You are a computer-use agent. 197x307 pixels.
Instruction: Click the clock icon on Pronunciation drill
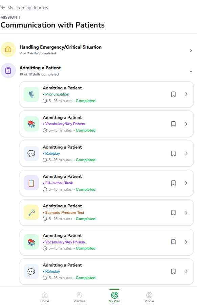[45, 101]
